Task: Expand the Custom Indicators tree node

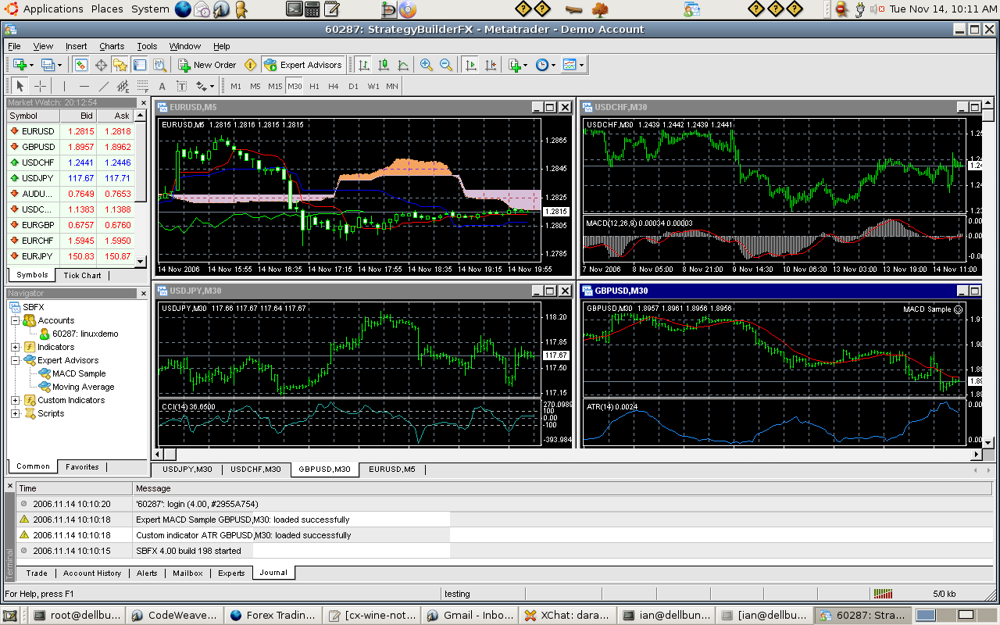Action: pyautogui.click(x=14, y=400)
